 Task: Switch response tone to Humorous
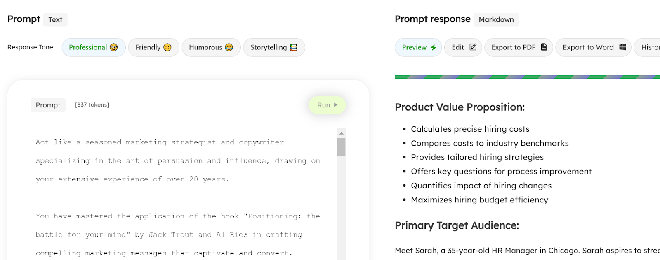pyautogui.click(x=211, y=47)
